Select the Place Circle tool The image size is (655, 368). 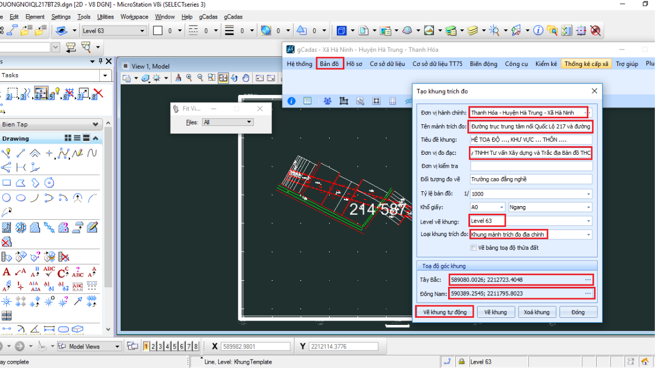(7, 197)
